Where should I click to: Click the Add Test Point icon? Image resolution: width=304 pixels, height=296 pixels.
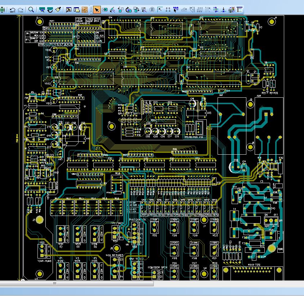(224, 9)
